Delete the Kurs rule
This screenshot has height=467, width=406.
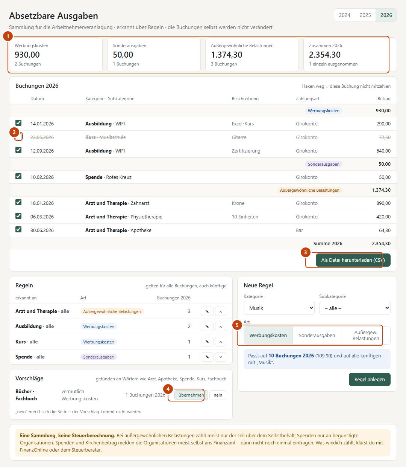221,342
